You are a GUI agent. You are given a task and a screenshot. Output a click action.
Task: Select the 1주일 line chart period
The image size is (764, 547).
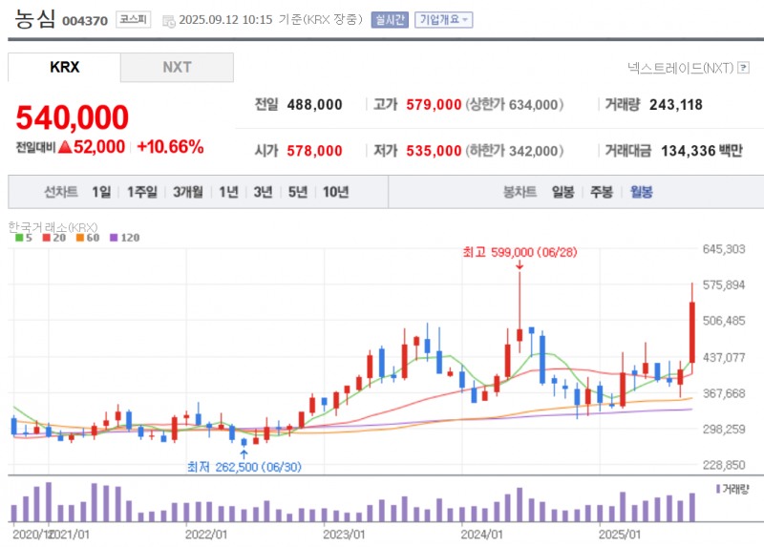(141, 192)
